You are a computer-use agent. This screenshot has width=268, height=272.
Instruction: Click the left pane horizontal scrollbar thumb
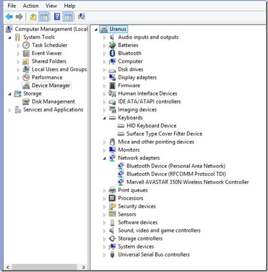(44, 267)
